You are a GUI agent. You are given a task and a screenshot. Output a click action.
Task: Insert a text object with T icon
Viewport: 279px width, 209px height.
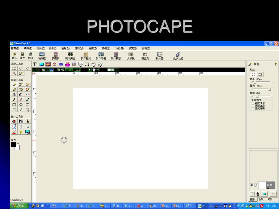pos(35,64)
